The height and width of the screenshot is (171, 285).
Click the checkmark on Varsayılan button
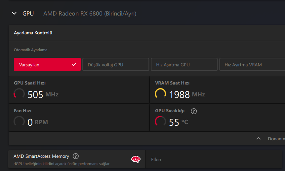(74, 64)
